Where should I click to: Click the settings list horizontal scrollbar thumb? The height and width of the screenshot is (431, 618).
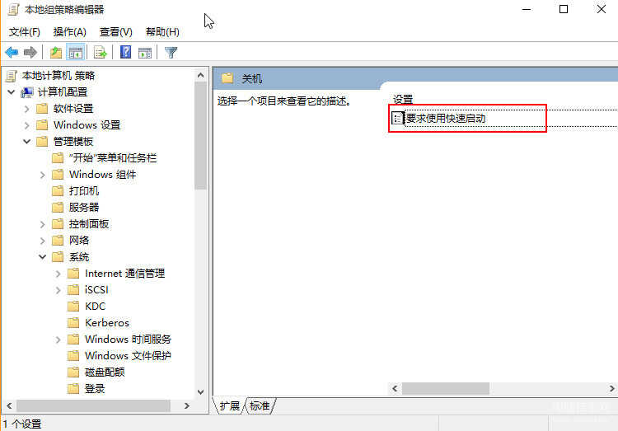(x=445, y=388)
